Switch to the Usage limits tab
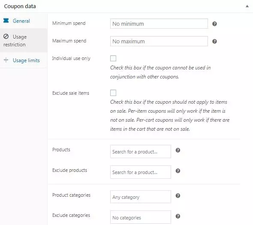This screenshot has height=225, width=253. pos(24,60)
